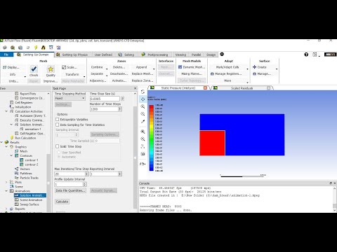Click the fit to window tool
The height and width of the screenshot is (252, 337).
point(143,132)
